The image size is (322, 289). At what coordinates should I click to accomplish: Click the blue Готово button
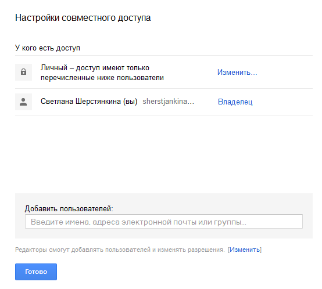[36, 272]
